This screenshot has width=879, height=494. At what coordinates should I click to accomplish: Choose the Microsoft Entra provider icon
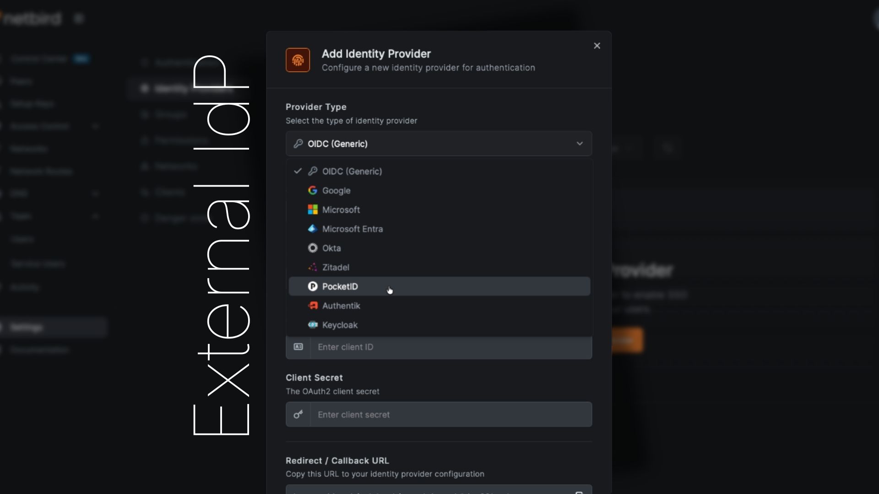312,229
